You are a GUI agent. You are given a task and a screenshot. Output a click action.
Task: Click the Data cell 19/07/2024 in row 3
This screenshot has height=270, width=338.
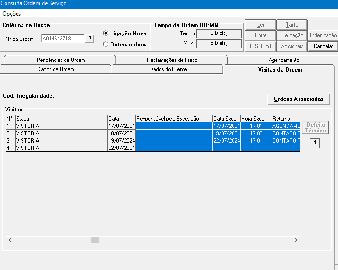click(122, 140)
